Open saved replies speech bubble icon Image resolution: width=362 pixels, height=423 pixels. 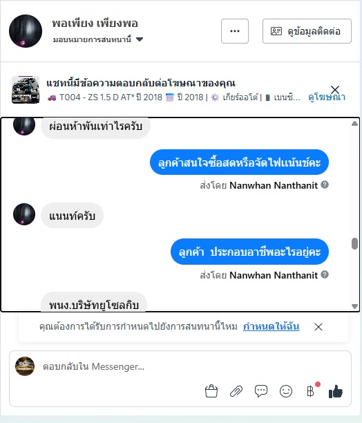pyautogui.click(x=261, y=391)
